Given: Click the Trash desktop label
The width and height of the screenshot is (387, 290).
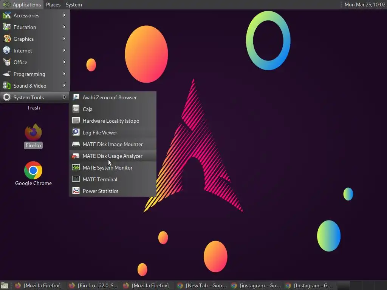Looking at the screenshot, I should pos(33,108).
